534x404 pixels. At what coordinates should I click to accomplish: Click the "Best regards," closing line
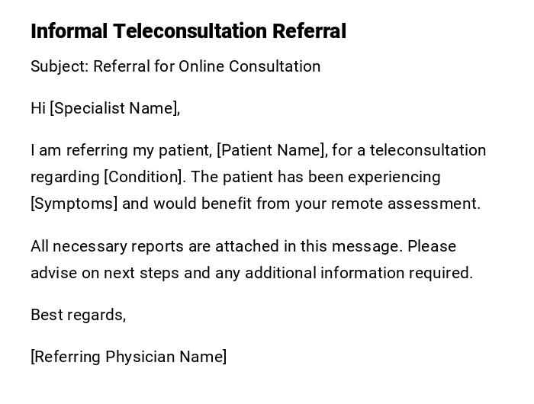coord(78,315)
